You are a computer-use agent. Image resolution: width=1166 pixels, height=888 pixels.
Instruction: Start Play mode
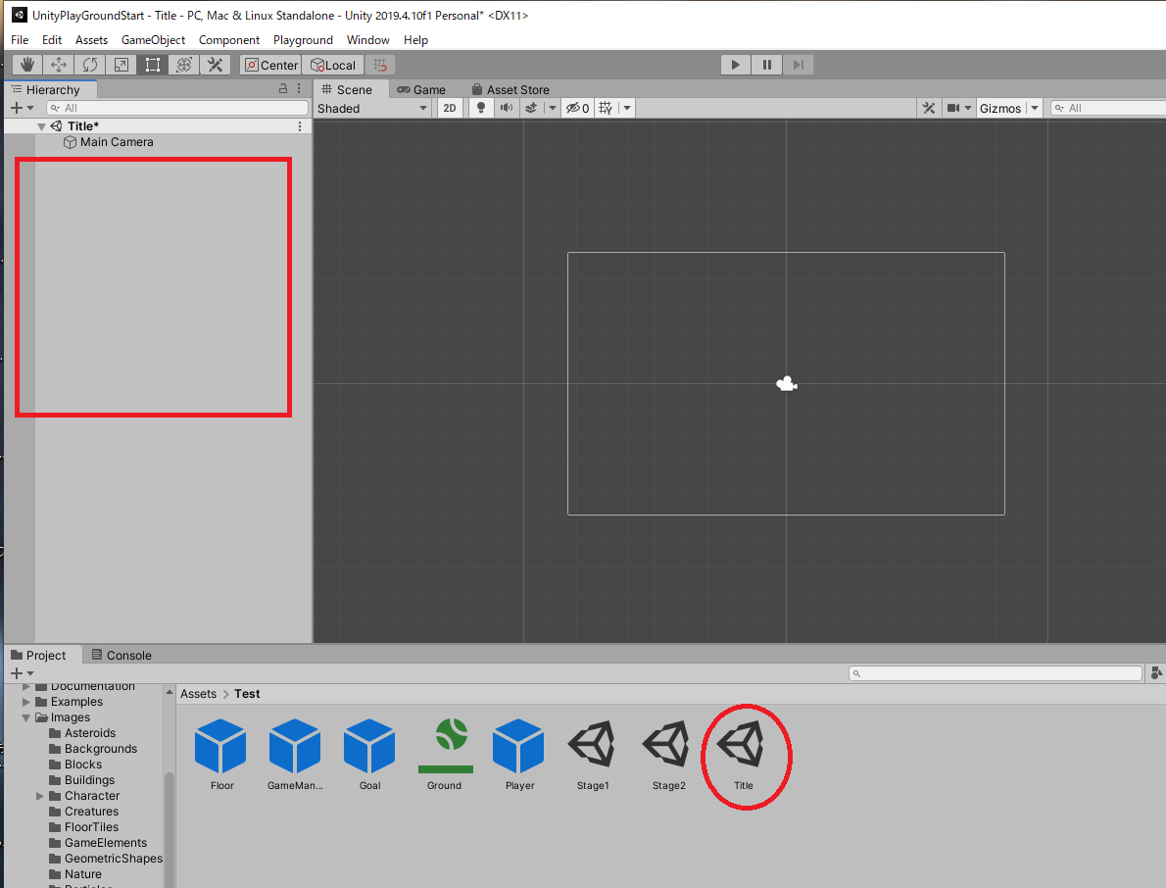736,65
